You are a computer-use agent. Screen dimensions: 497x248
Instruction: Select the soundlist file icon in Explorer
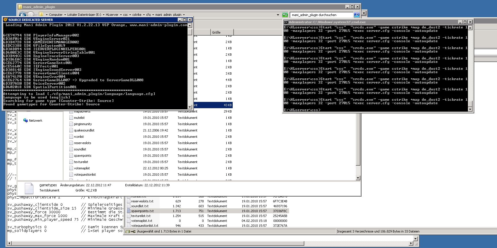(x=71, y=149)
